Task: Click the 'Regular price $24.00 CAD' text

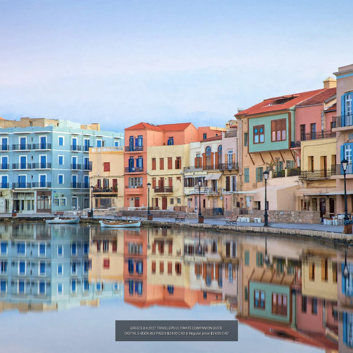Action: point(209,333)
